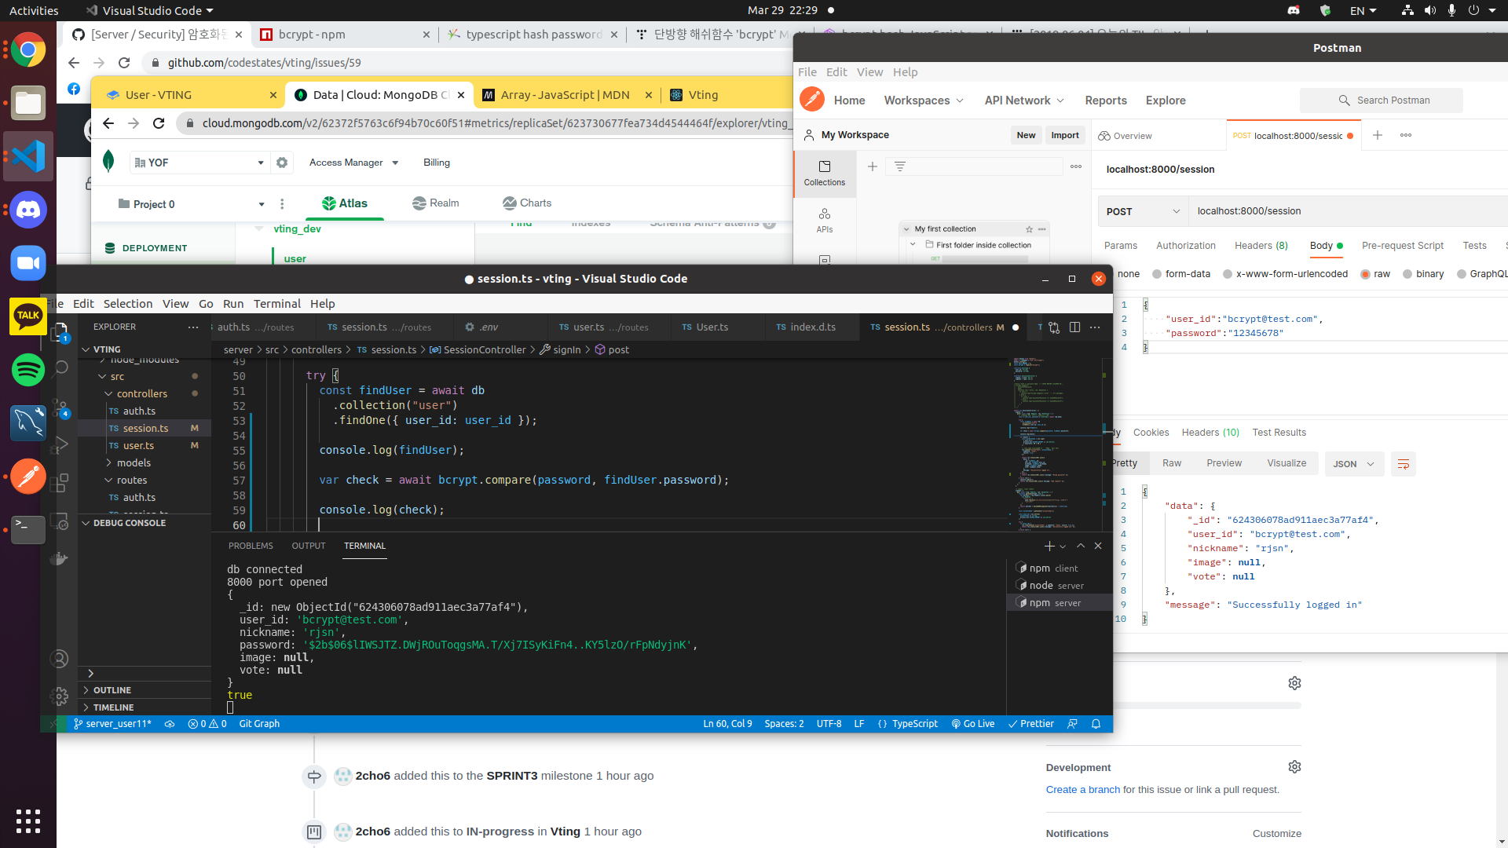Open Source Control view in VS Code
Viewport: 1508px width, 848px height.
tap(60, 408)
